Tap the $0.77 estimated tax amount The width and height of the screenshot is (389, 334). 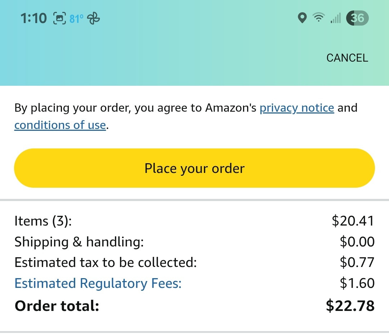pyautogui.click(x=357, y=262)
